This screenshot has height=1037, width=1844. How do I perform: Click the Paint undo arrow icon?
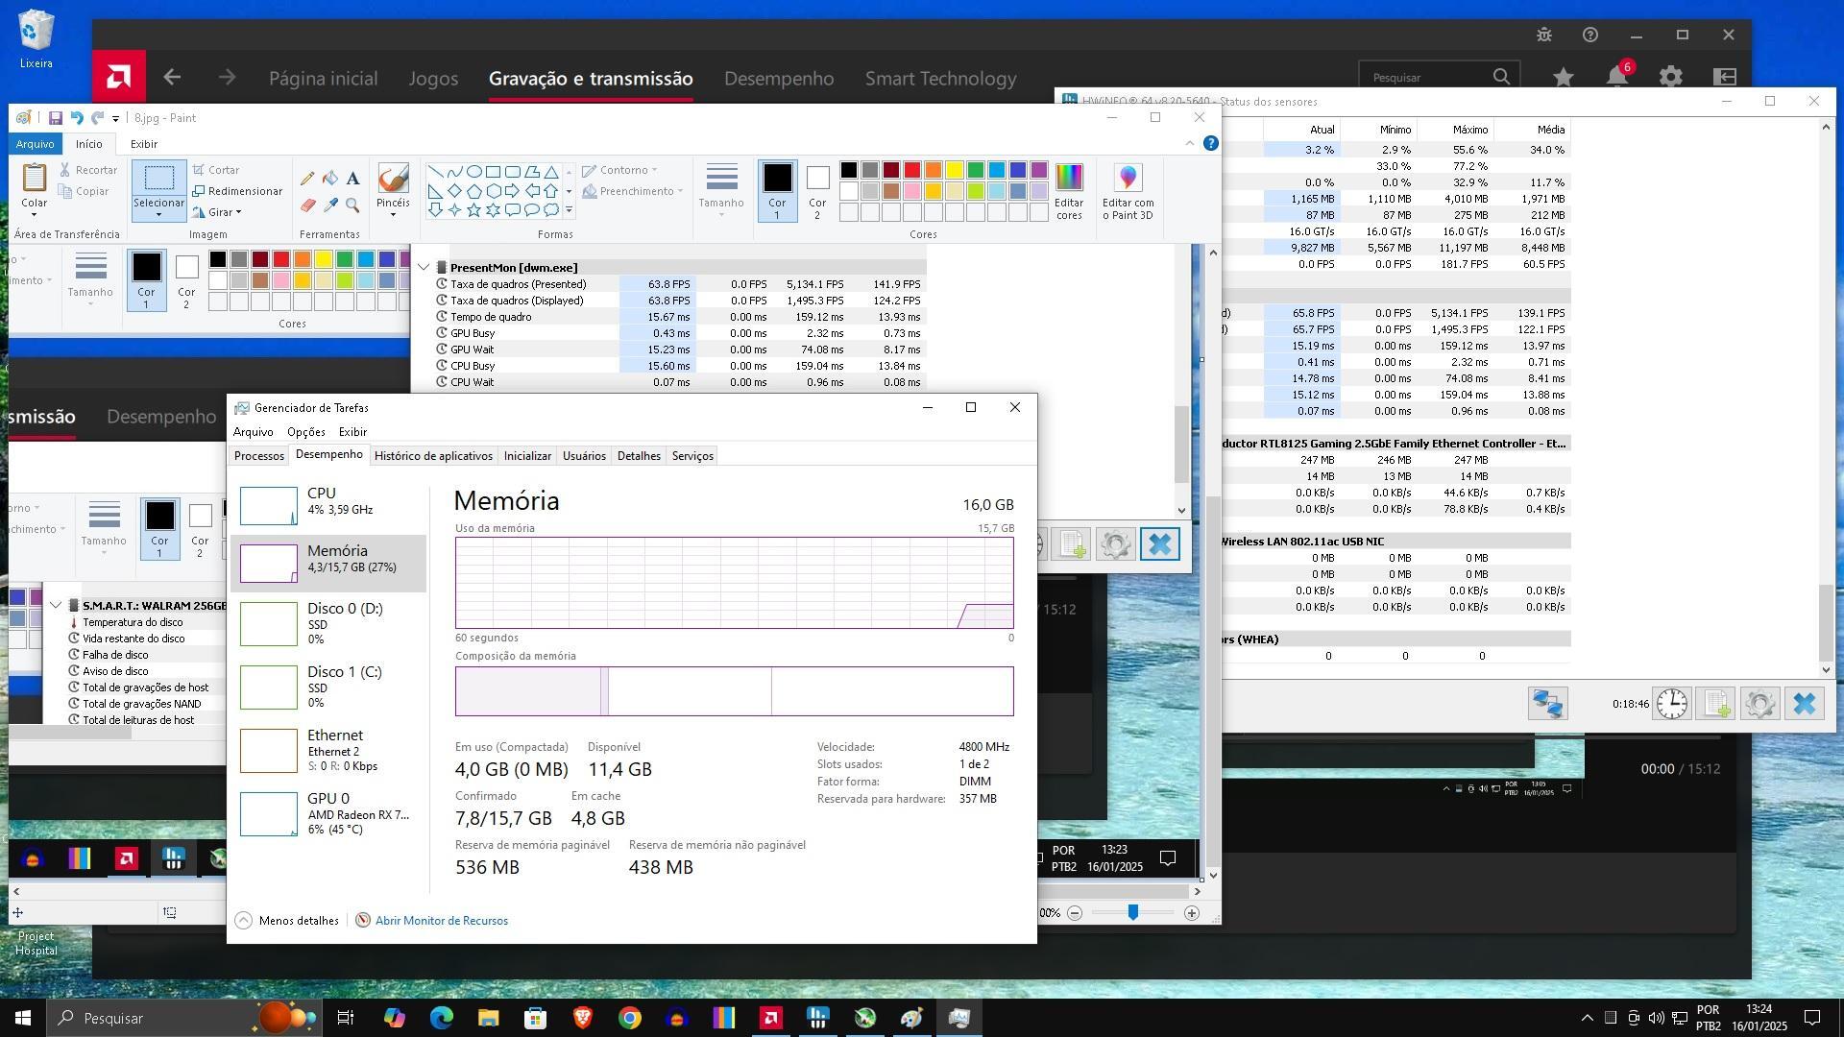tap(76, 118)
